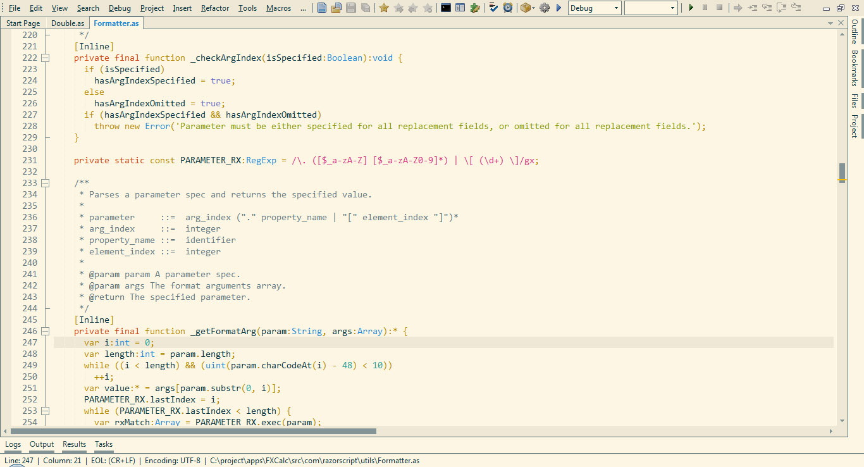This screenshot has height=467, width=864.
Task: Click the vertical scrollbar down arrow
Action: [842, 420]
